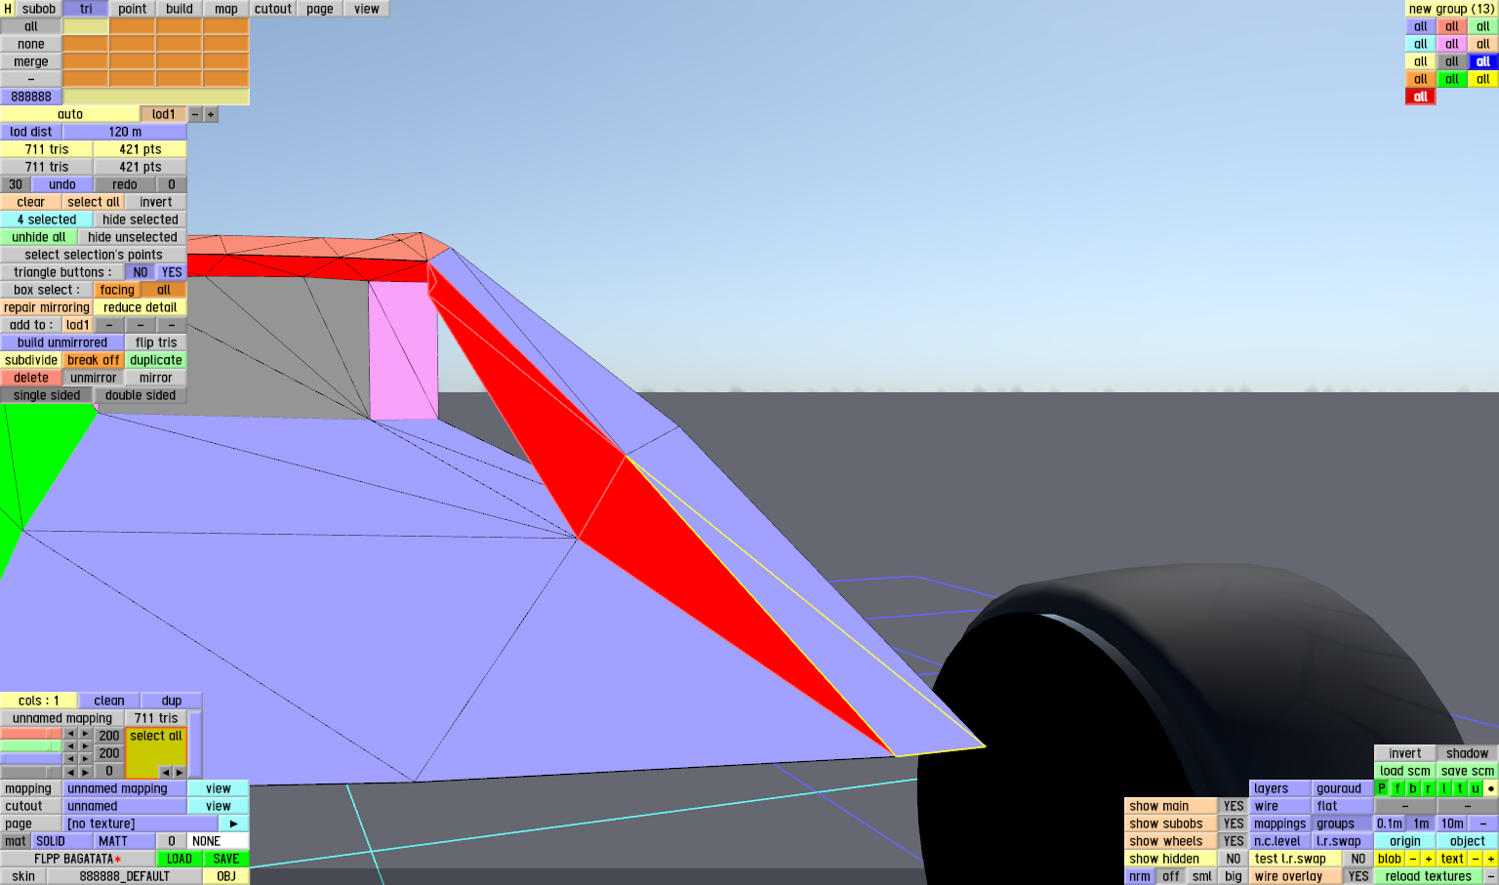
Task: Toggle show hidden NO button
Action: [x=1234, y=859]
